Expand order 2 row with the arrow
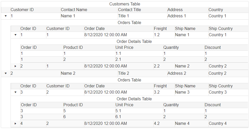Image resolution: width=250 pixels, height=129 pixels. click(x=15, y=66)
